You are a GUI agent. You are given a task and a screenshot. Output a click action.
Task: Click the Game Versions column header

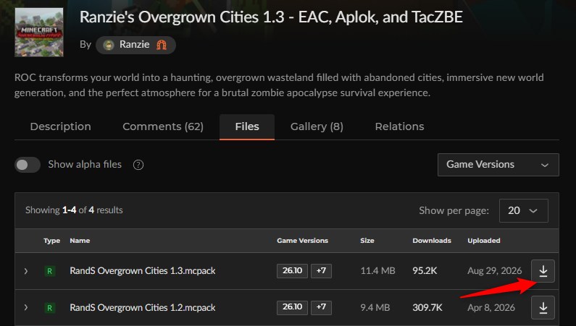click(x=302, y=241)
